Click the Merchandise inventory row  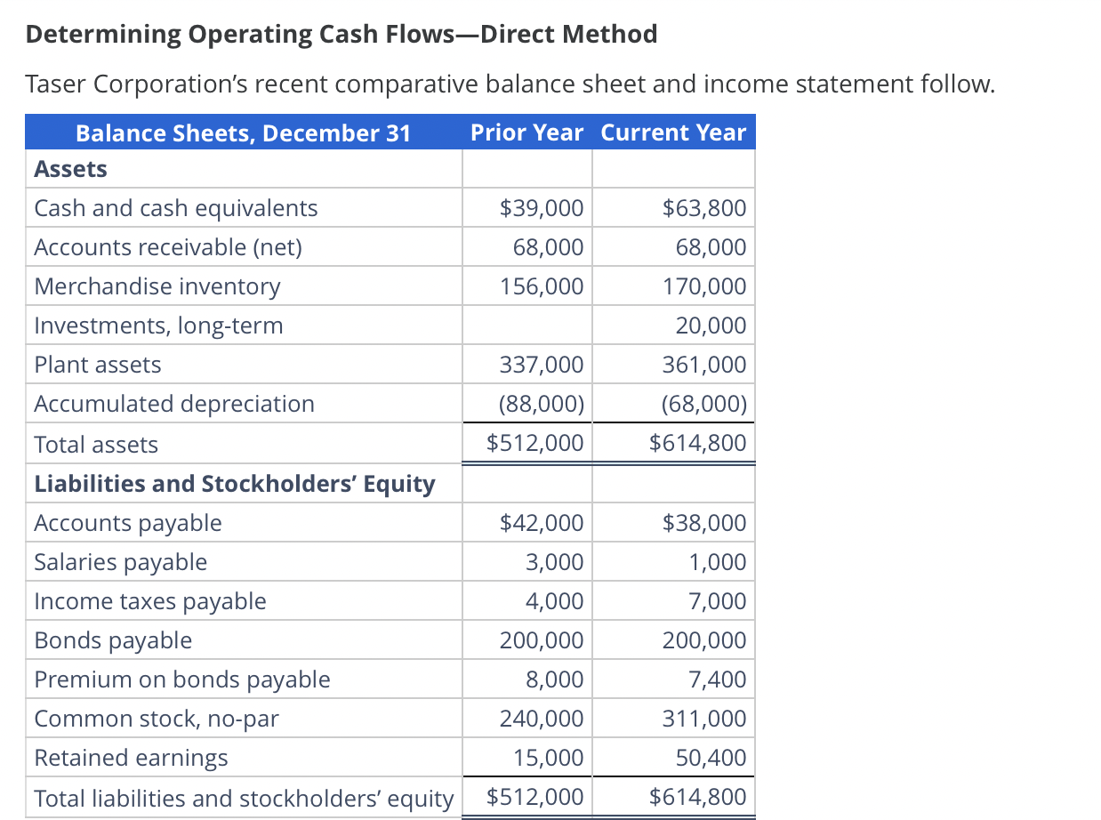point(157,285)
